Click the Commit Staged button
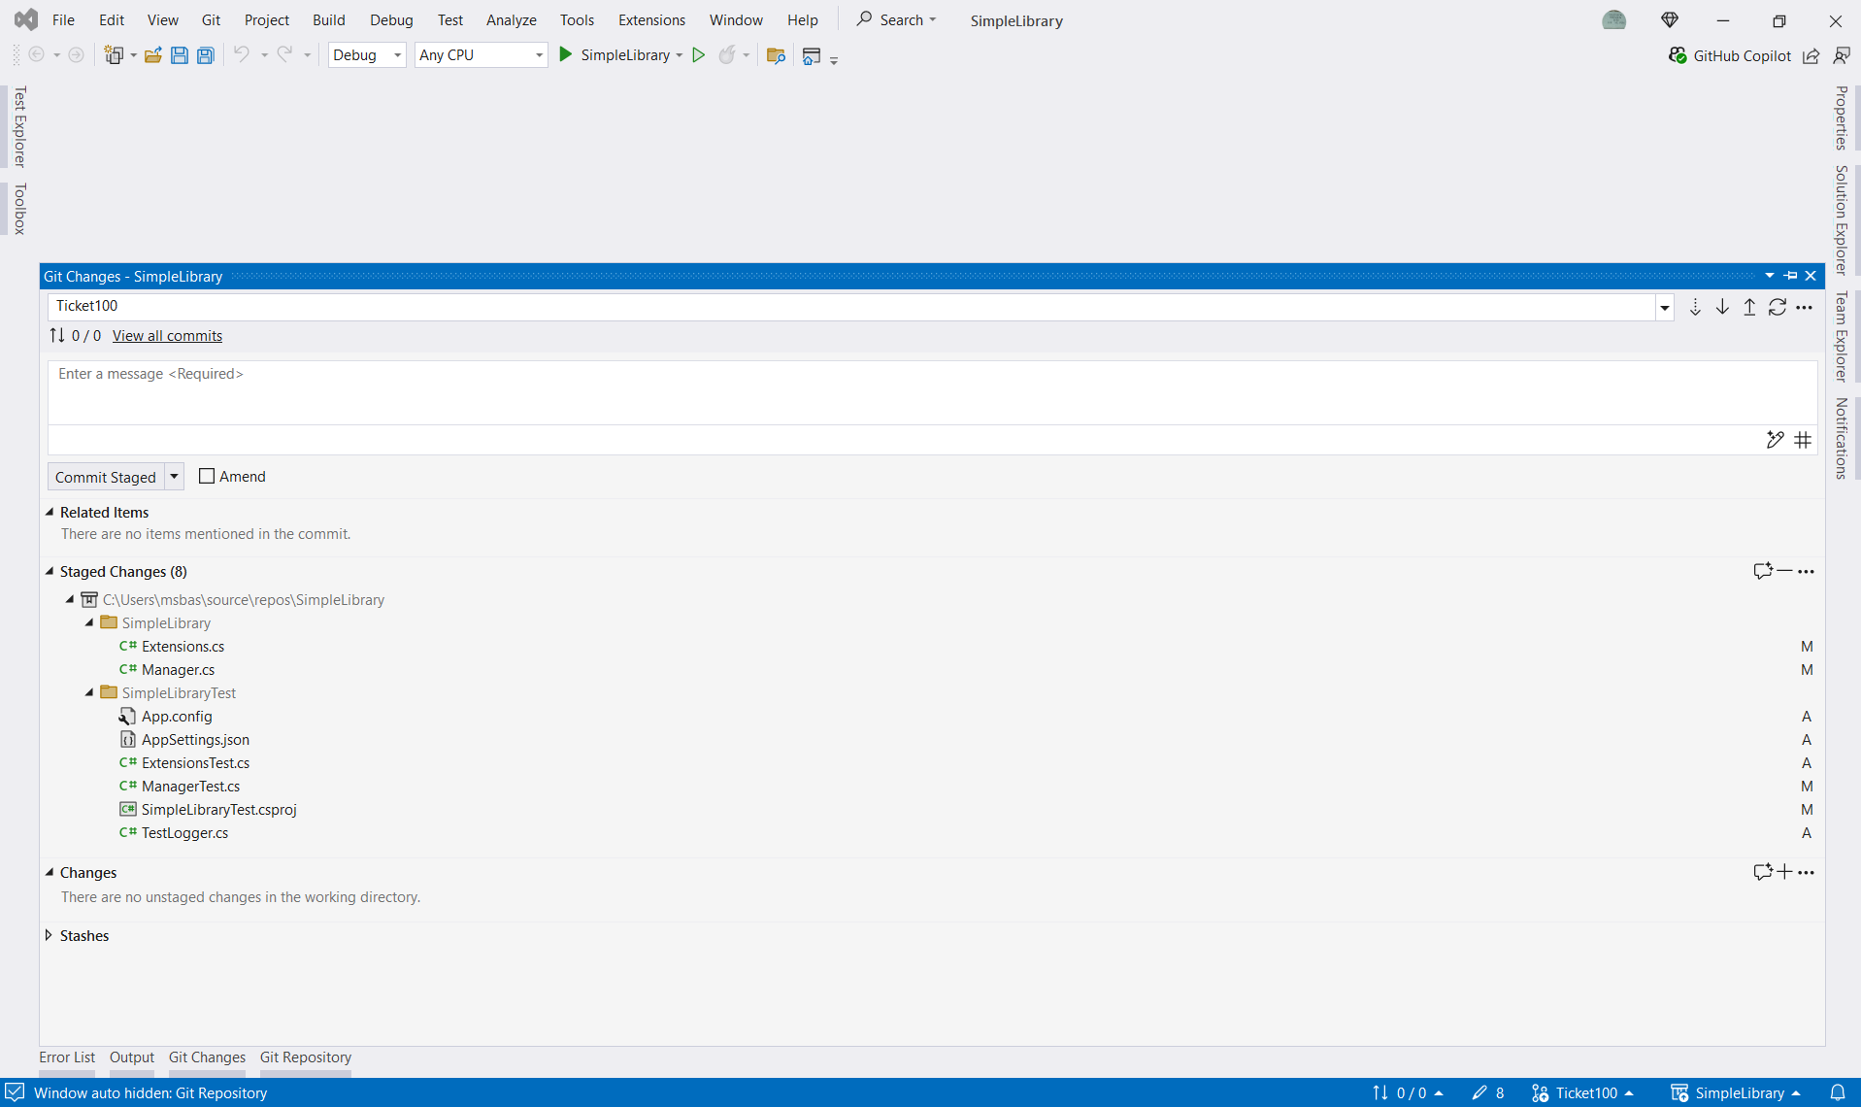1861x1107 pixels. click(106, 477)
